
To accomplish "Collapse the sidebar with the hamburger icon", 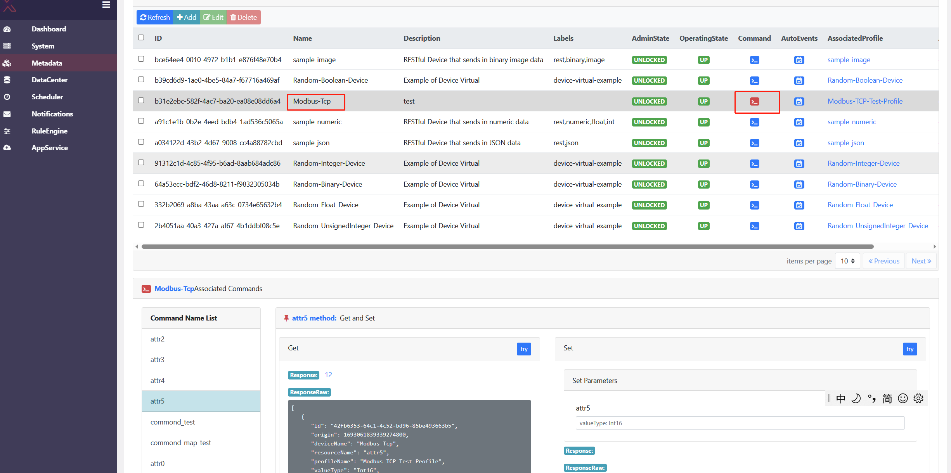I will click(x=106, y=5).
